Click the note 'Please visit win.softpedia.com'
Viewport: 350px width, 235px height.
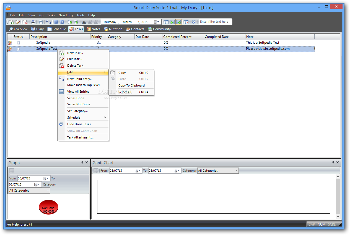coord(268,49)
